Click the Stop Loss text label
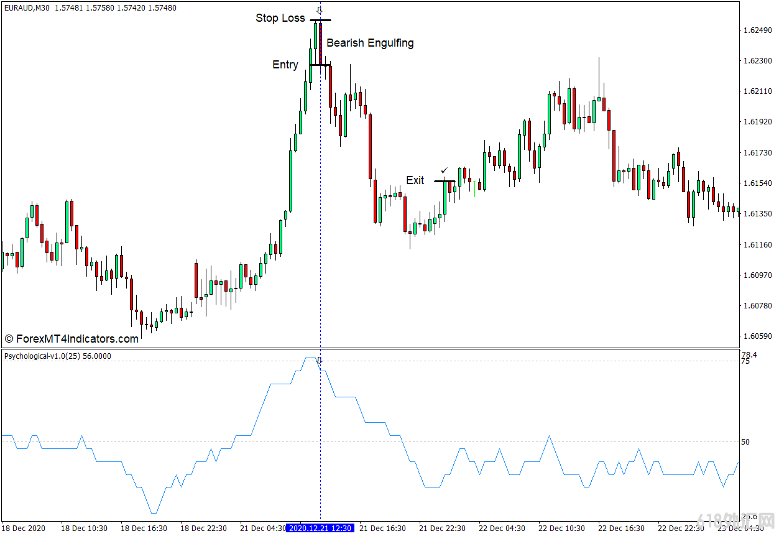 tap(280, 18)
